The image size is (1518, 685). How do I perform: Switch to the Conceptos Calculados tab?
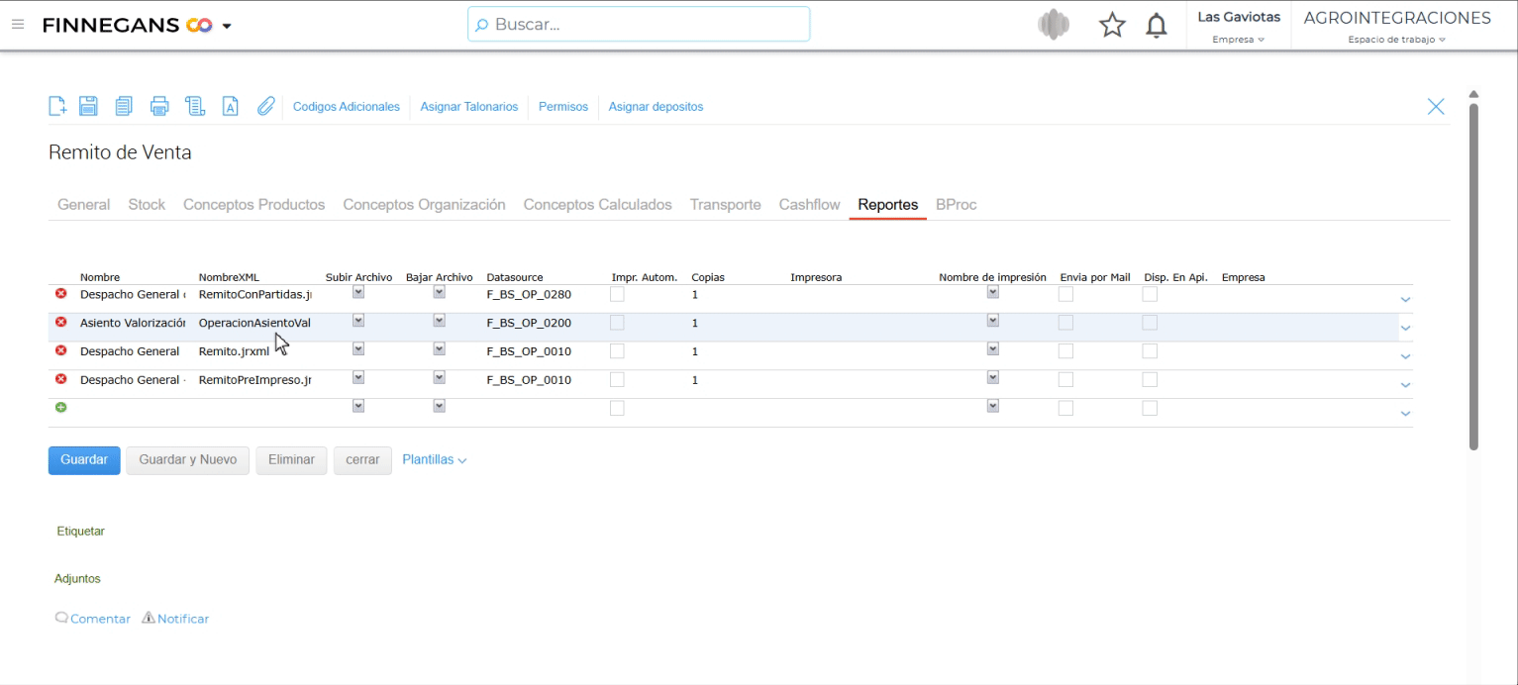pos(598,205)
